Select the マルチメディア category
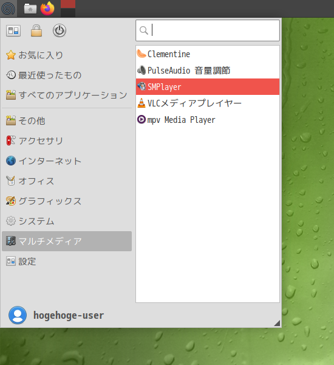 pyautogui.click(x=67, y=241)
